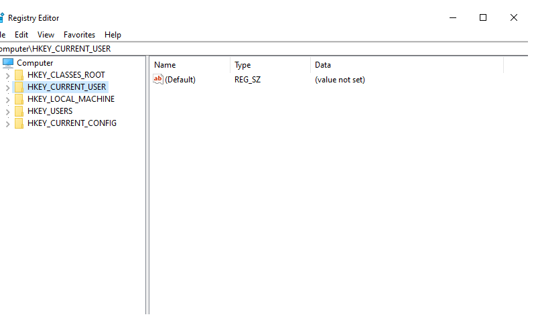
Task: Expand the HKEY_USERS key
Action: coord(7,112)
